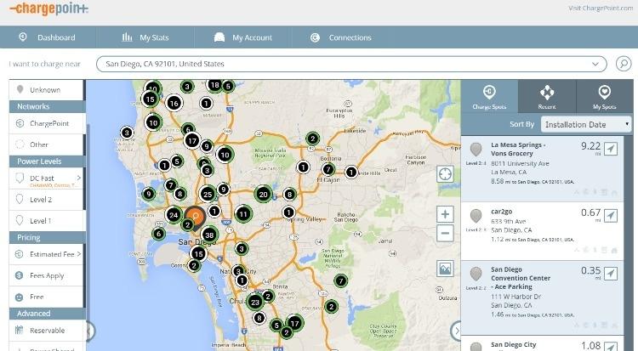Click the 111 W Harbor Dr address
Screen dimensions: 638x351
click(x=516, y=297)
